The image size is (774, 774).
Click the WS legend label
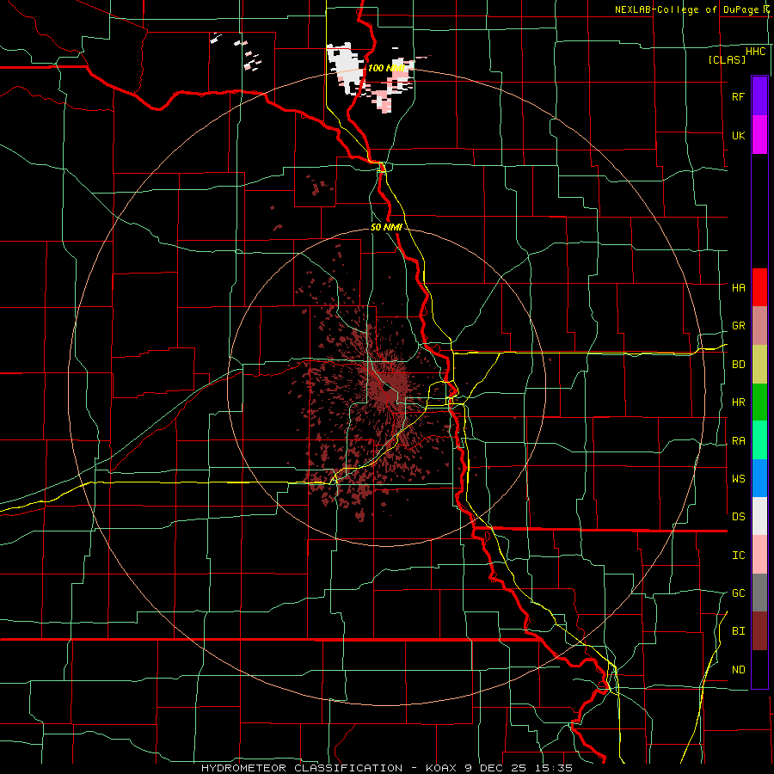(x=738, y=479)
